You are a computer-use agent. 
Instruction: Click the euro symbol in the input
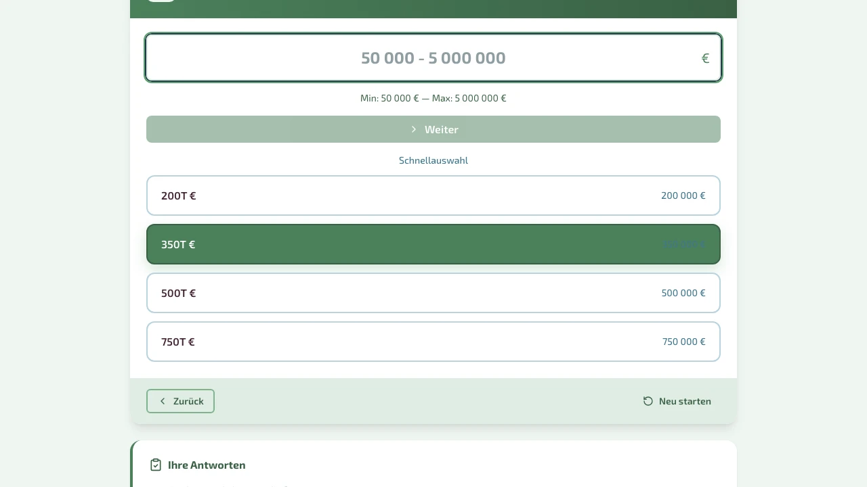pyautogui.click(x=705, y=59)
